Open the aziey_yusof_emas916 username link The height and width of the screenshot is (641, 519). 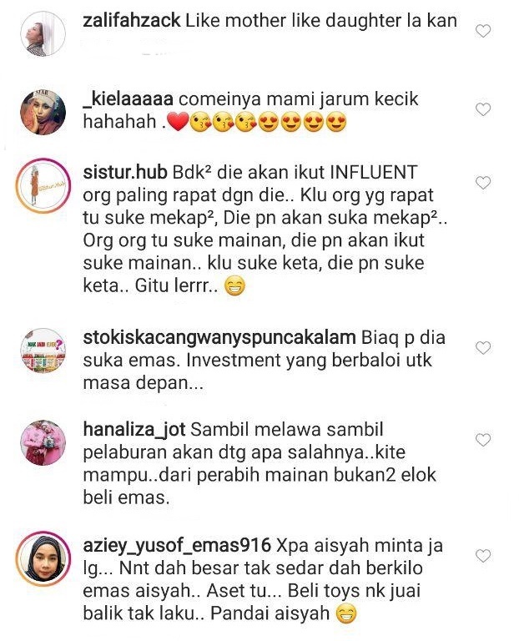coord(177,546)
